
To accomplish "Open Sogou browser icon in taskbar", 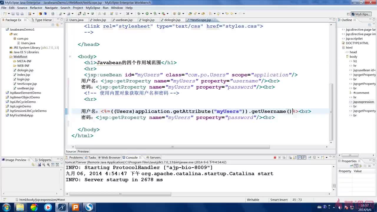I will (x=89, y=207).
